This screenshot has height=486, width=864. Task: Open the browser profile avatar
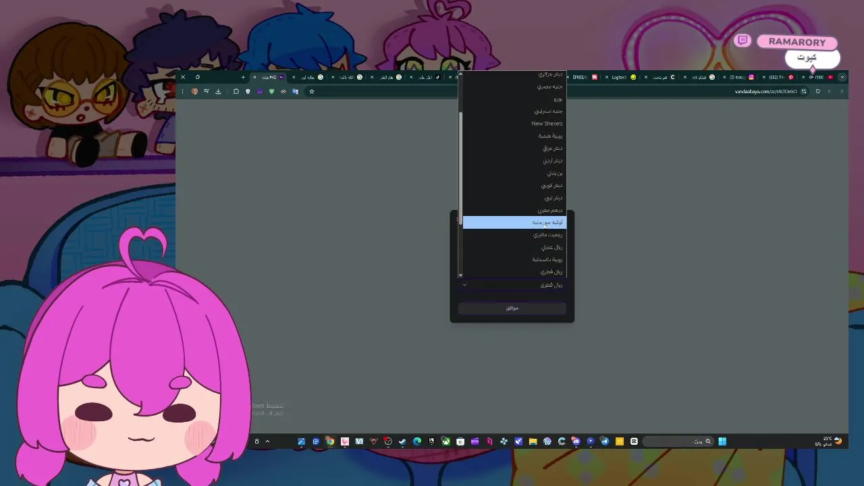[x=194, y=91]
